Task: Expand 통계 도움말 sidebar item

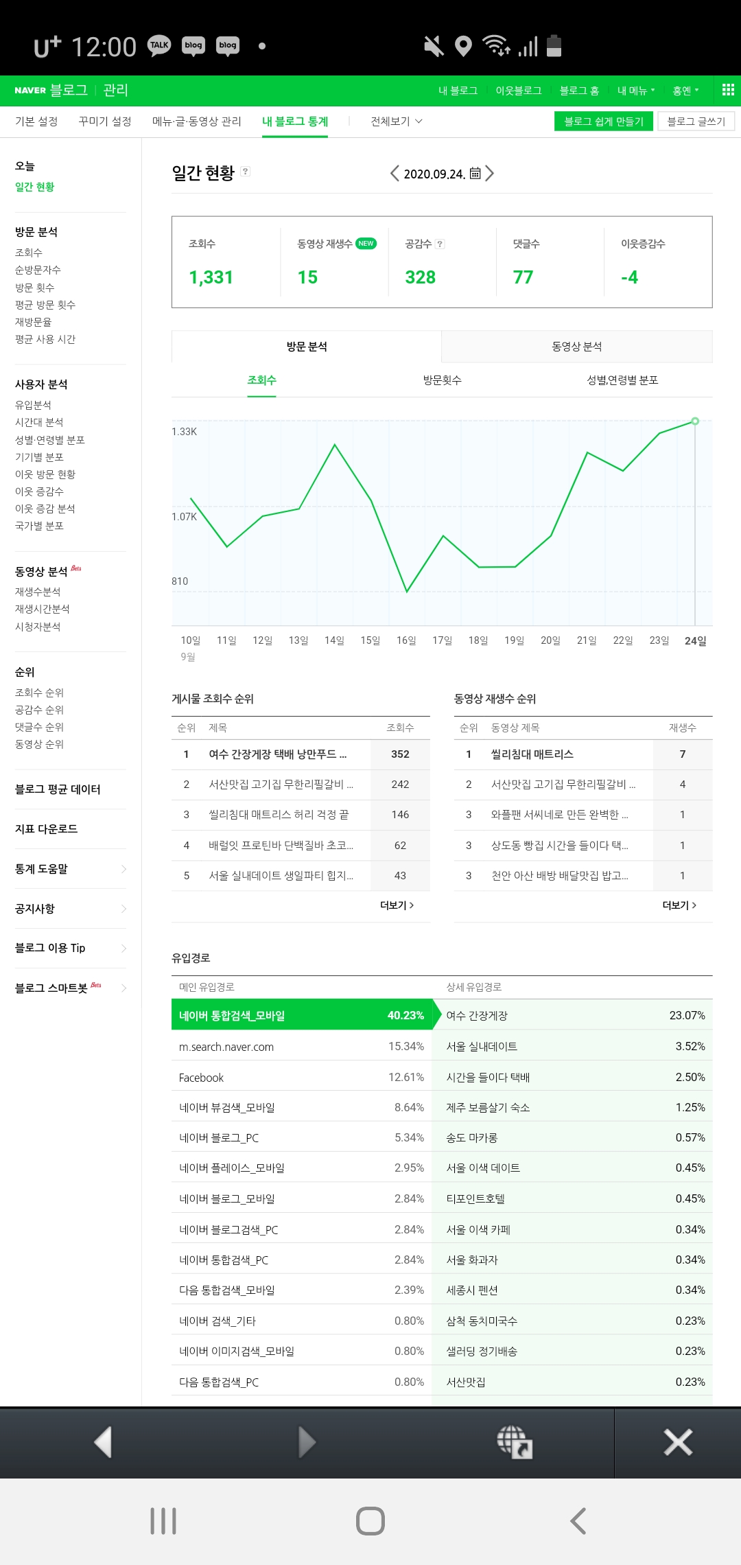Action: 71,869
